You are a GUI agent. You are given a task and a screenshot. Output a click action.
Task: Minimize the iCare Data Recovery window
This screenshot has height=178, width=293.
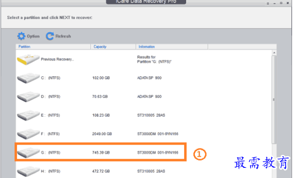(x=275, y=3)
